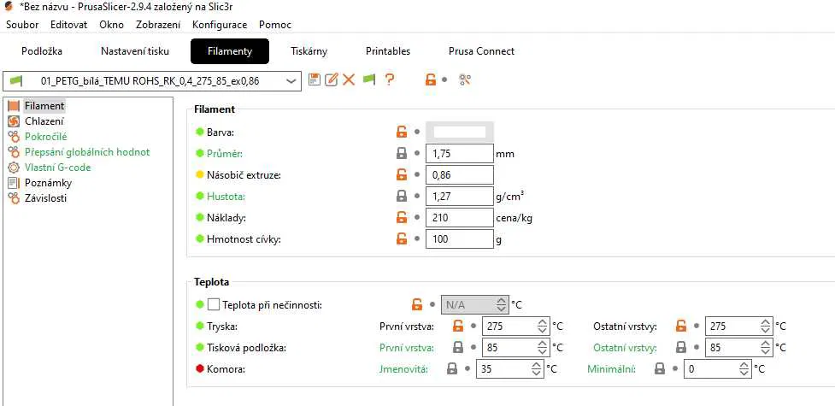Screen dimensions: 835x406
Task: Click the white filament color swatch
Action: click(460, 132)
